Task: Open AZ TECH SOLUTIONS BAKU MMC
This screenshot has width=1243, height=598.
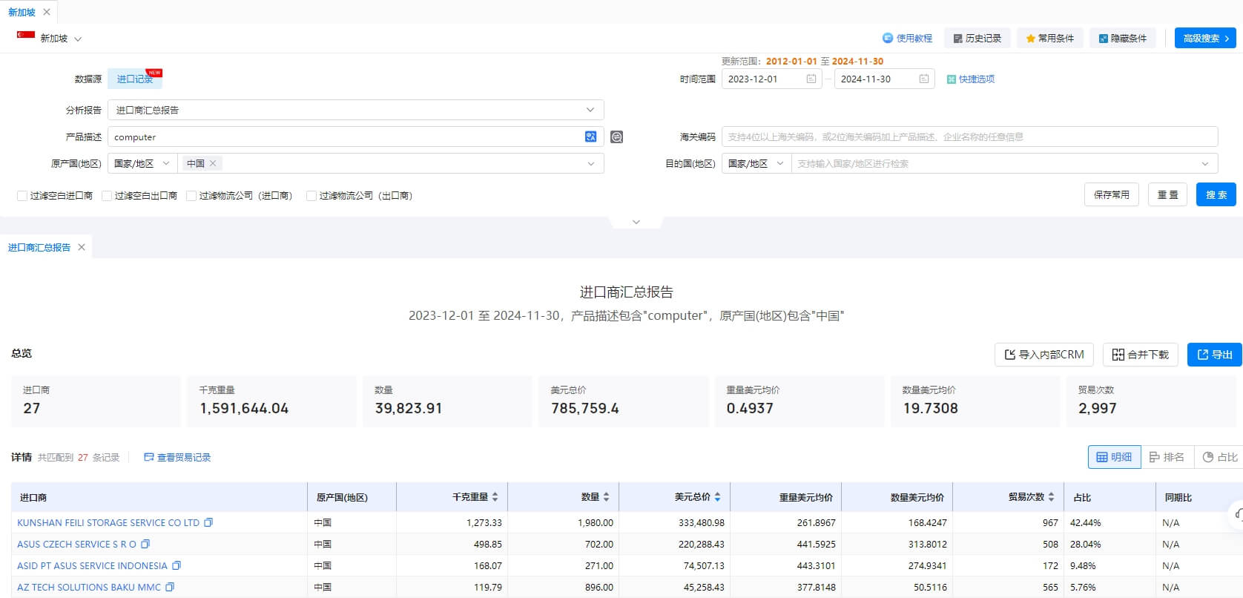Action: pos(89,587)
